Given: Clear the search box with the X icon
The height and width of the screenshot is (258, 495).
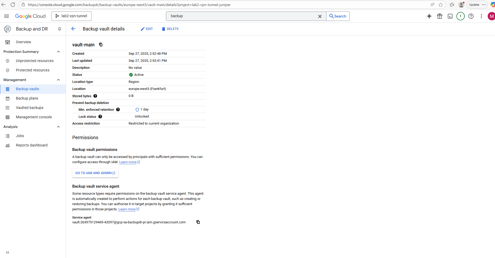Looking at the screenshot, I should [320, 16].
